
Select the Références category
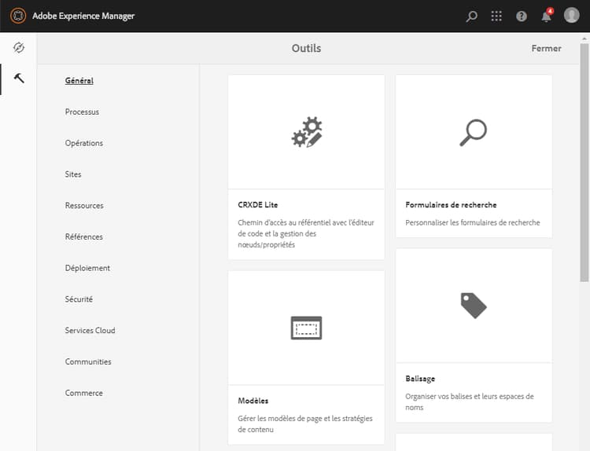click(x=84, y=236)
